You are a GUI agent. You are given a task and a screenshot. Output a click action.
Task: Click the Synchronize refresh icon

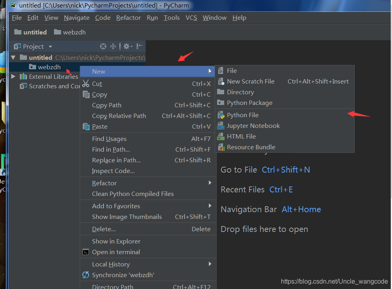click(x=86, y=275)
